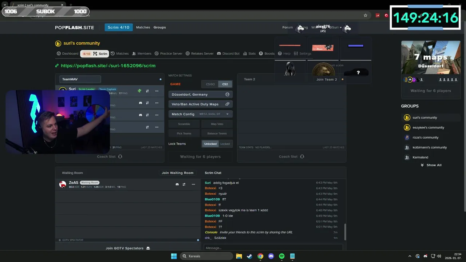The width and height of the screenshot is (466, 262).
Task: Open File Explorer from the taskbar
Action: (x=239, y=256)
